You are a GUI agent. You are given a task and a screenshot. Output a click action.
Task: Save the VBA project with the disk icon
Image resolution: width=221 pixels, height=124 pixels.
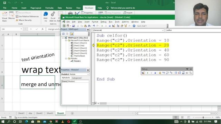pos(73,26)
